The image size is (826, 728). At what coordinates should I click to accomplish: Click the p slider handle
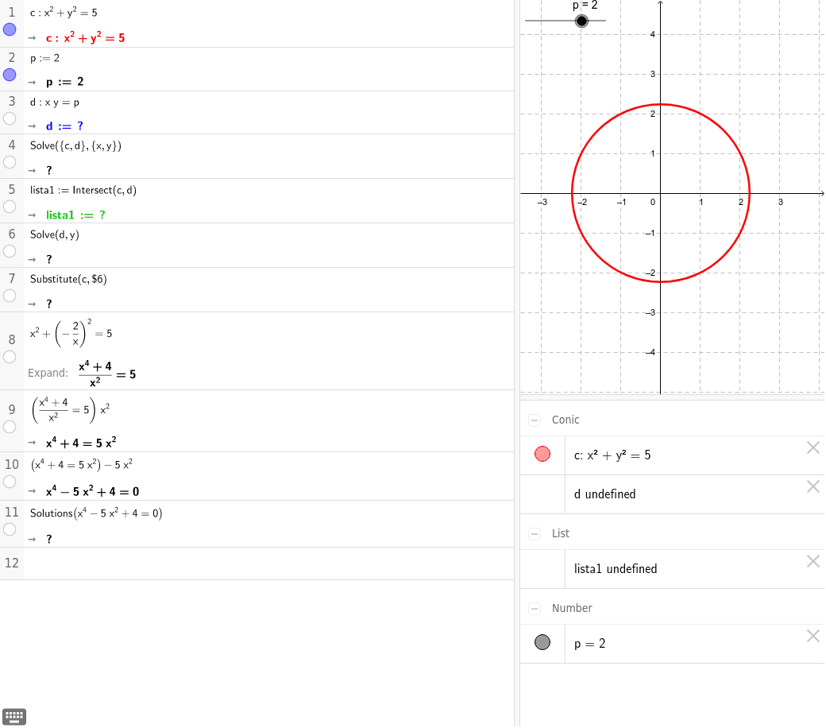(581, 21)
